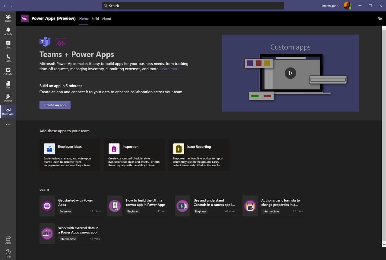Click the Create an app button
This screenshot has width=386, height=260.
(55, 105)
